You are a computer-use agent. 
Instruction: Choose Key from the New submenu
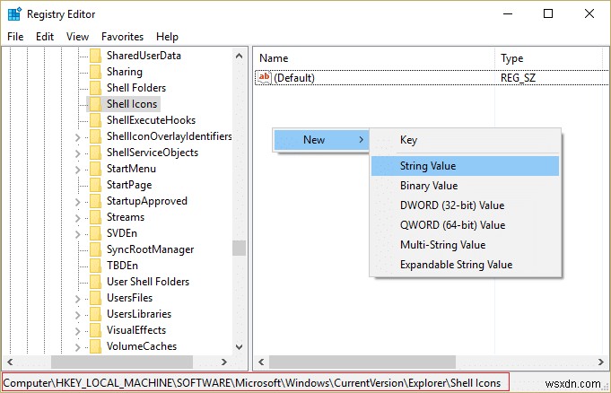point(465,140)
